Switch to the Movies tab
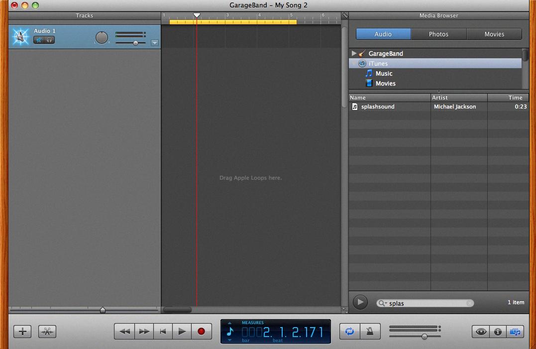The height and width of the screenshot is (349, 536). pyautogui.click(x=494, y=34)
